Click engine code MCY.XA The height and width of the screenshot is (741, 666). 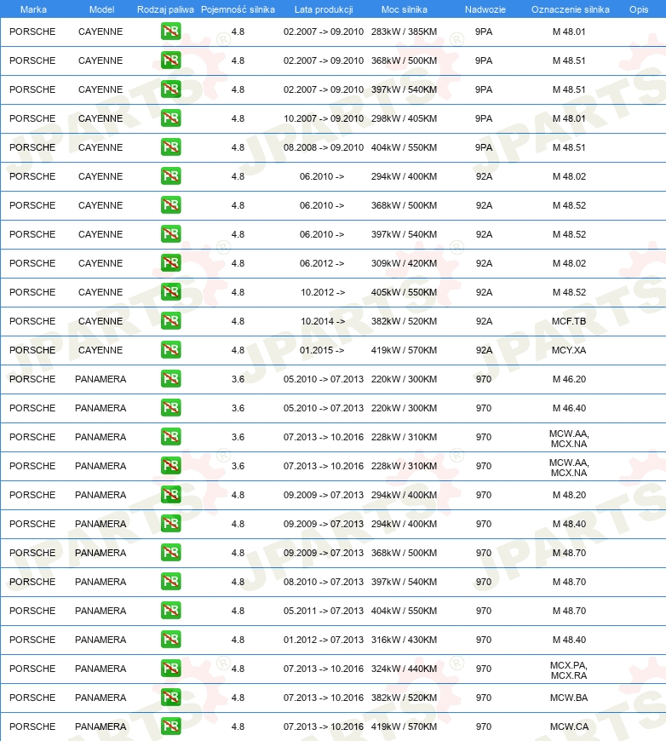569,350
